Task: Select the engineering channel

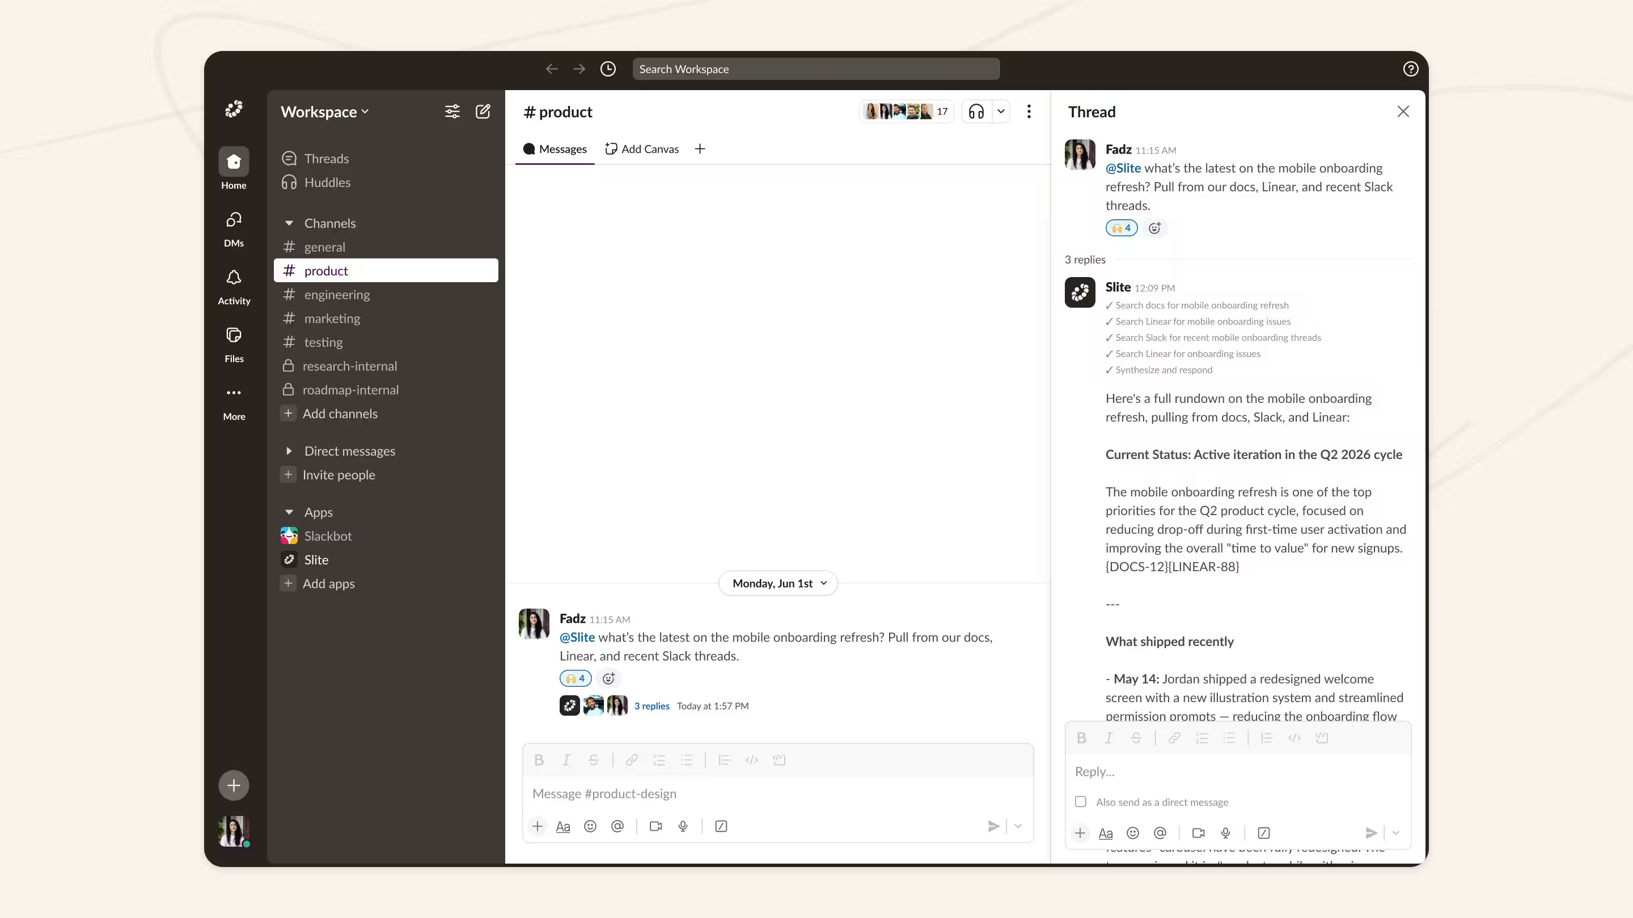Action: pos(386,295)
